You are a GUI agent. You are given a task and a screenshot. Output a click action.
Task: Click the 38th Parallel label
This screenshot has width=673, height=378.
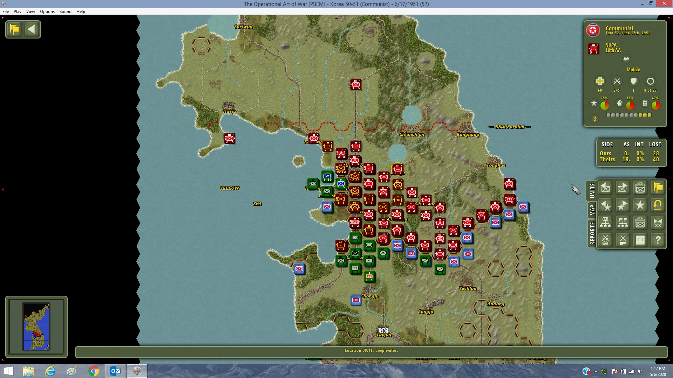510,127
